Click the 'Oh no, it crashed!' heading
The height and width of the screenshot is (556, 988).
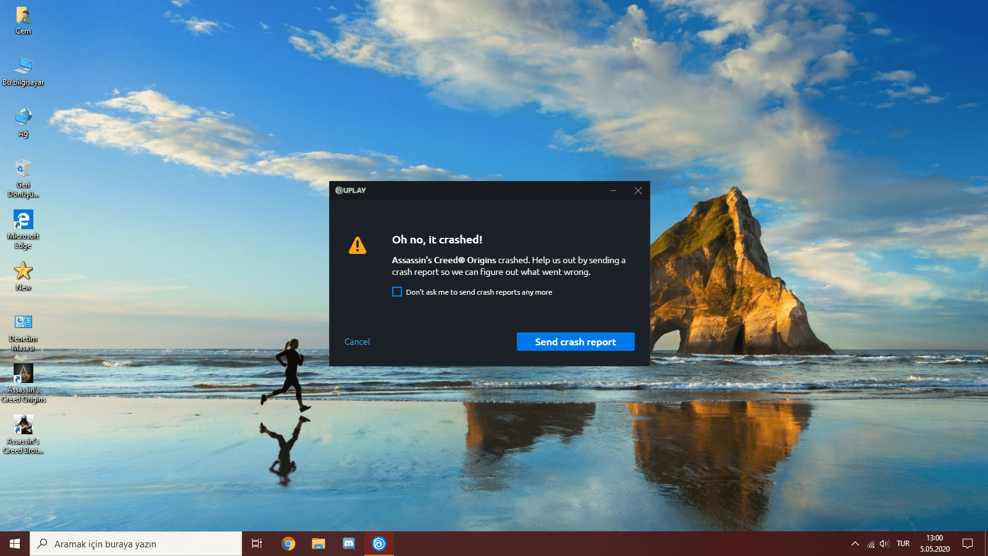[x=437, y=240]
